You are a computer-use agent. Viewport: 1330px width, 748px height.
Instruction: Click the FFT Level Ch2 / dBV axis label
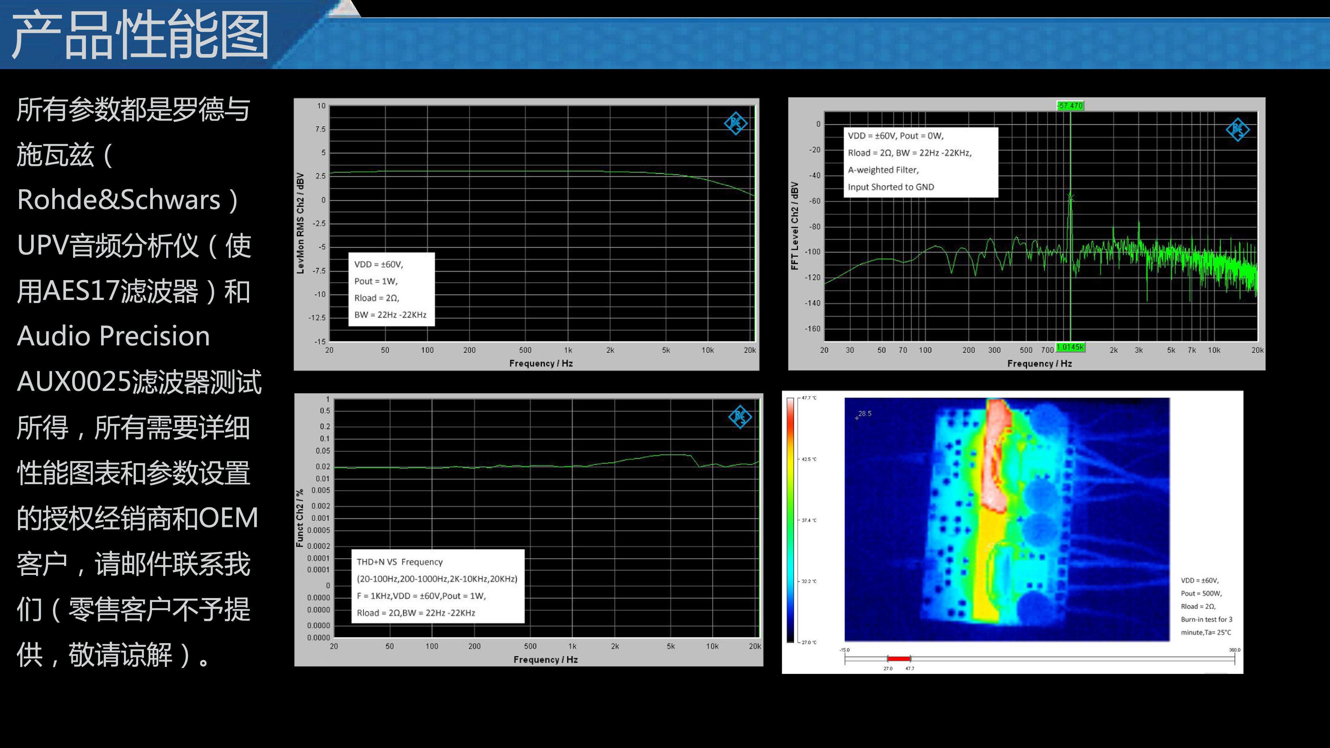(x=795, y=225)
